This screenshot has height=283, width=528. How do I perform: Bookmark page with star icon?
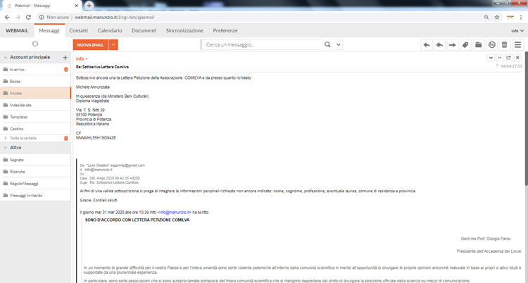(497, 17)
